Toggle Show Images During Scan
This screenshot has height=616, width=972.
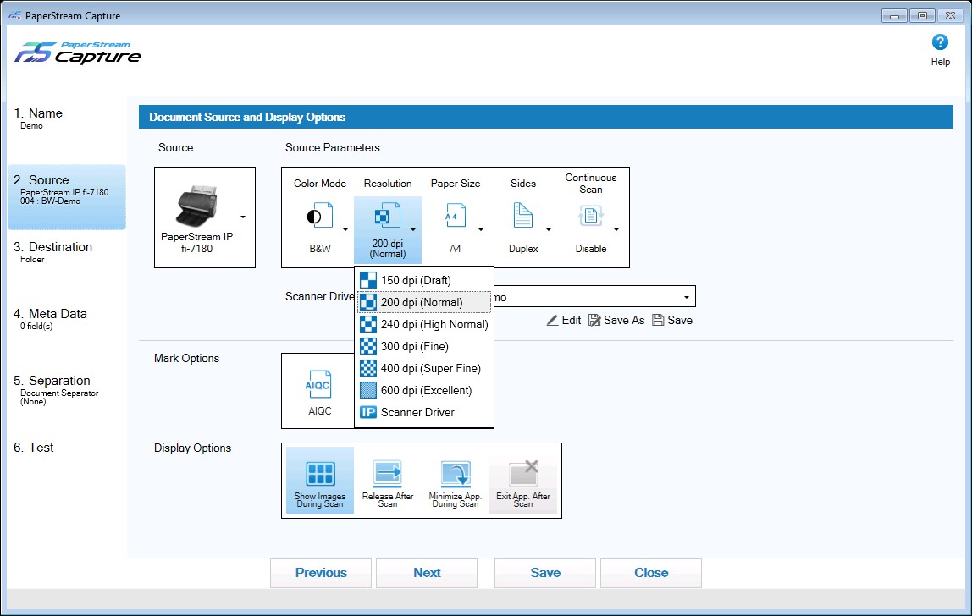pyautogui.click(x=320, y=481)
